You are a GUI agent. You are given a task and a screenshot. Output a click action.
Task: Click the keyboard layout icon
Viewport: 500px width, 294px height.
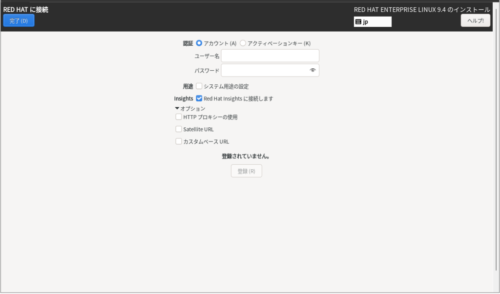(358, 22)
